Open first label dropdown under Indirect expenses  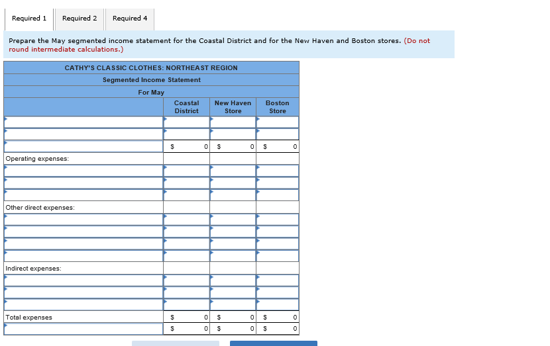(83, 281)
